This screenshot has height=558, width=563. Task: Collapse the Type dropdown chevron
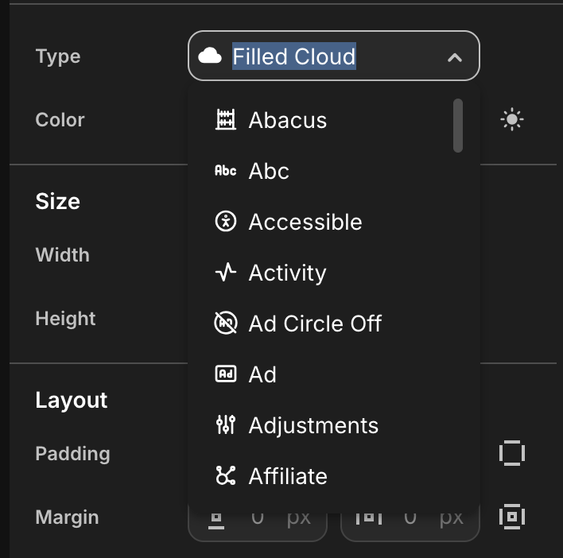tap(455, 57)
